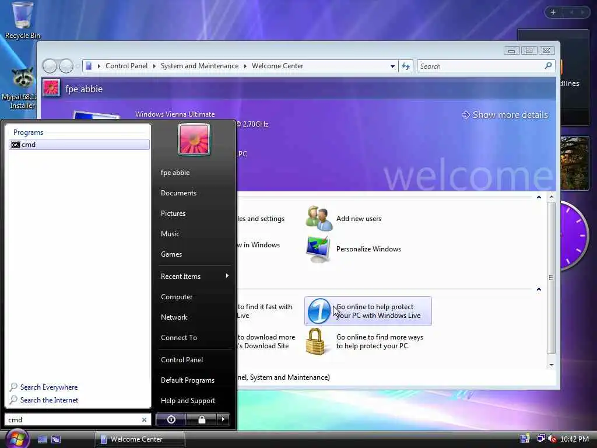Clear the Start search with the X

point(145,420)
